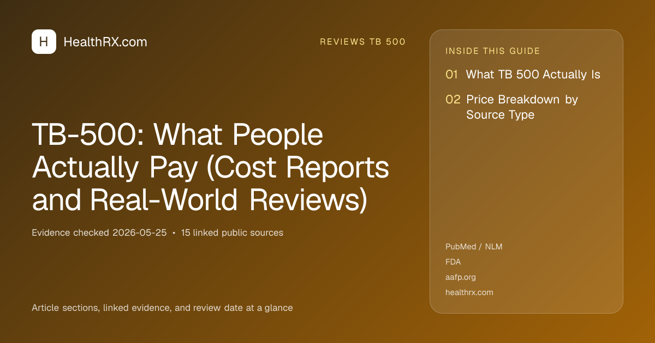Select the REVIEWS TB 500 category label
The image size is (655, 343).
click(362, 42)
